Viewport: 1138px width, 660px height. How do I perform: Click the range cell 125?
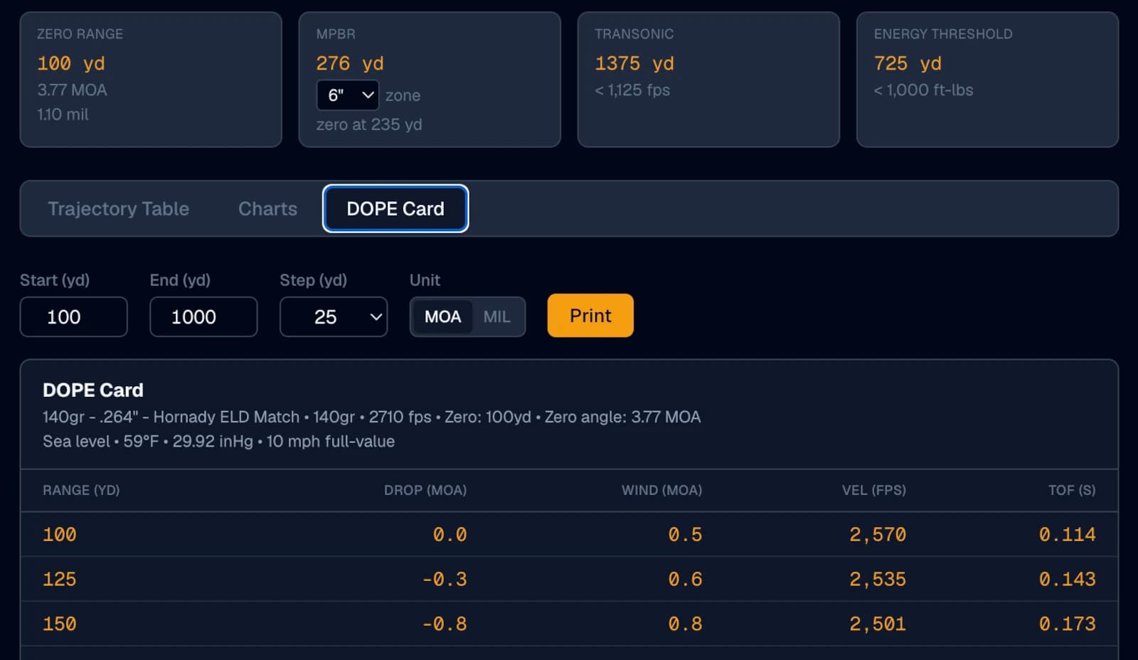coord(60,580)
